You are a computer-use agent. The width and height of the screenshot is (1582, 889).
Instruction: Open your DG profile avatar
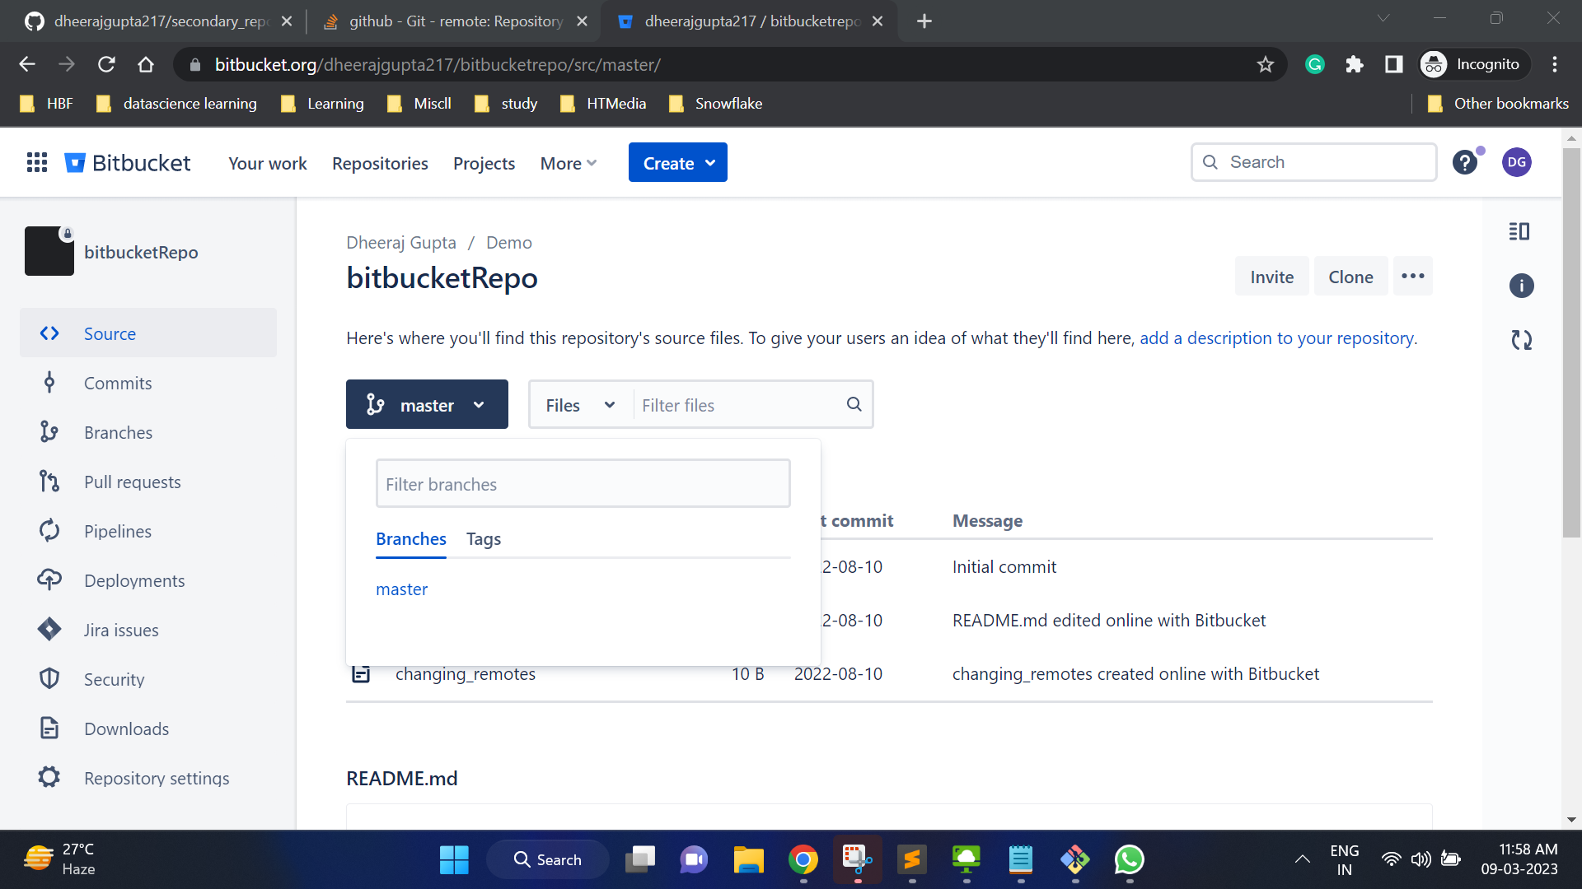point(1517,162)
